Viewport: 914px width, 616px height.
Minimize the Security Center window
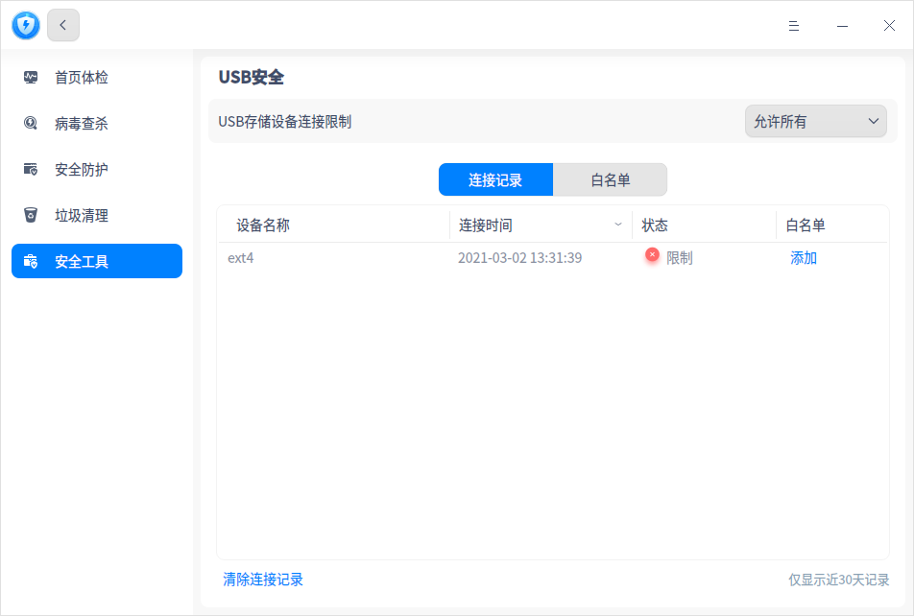(842, 26)
